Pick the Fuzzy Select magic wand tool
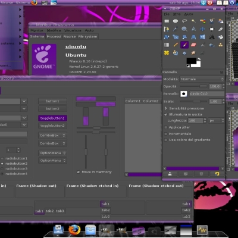Viewport: 238px width, 238px height. click(x=193, y=21)
